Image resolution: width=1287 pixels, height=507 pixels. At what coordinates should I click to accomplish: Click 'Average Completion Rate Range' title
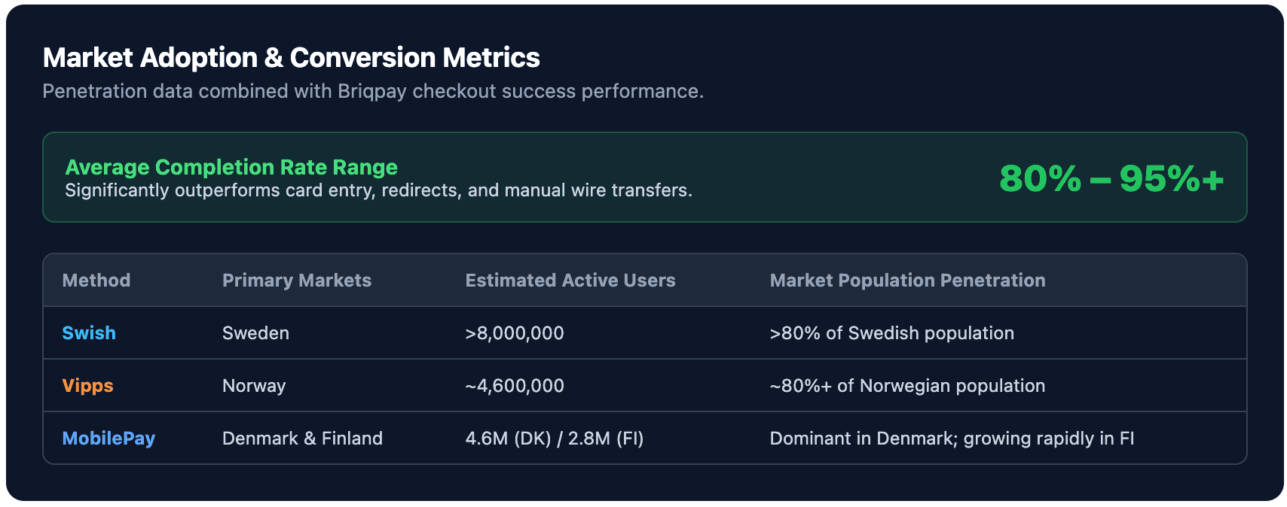[x=231, y=167]
